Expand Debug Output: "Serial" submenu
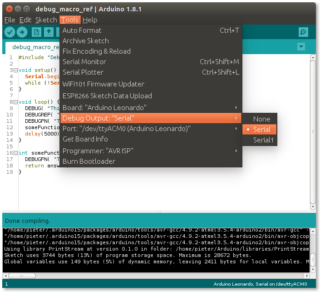 click(151, 118)
